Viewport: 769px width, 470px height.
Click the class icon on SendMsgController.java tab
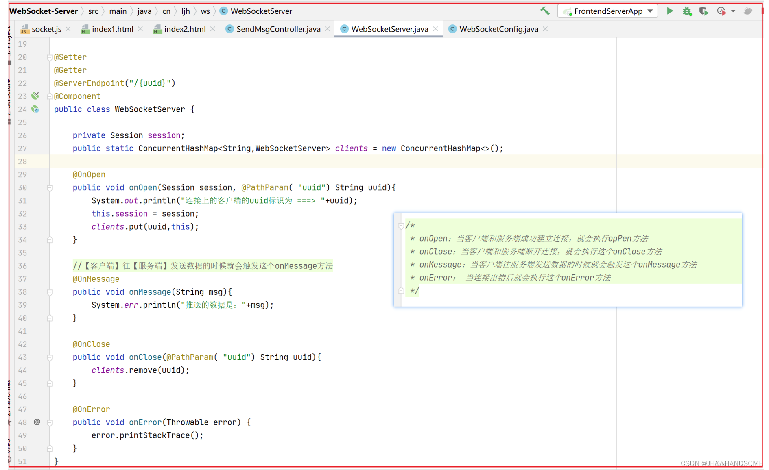click(229, 29)
